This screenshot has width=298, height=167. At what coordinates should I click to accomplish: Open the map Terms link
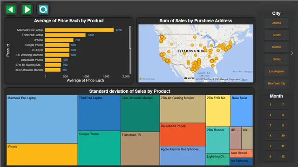[x=244, y=79]
